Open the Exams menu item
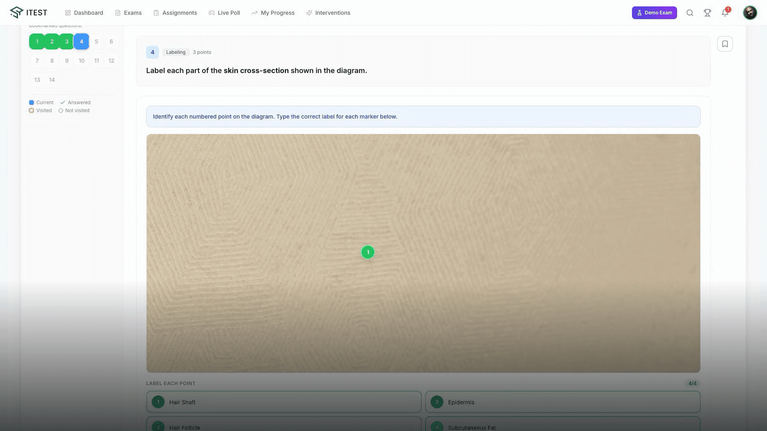Image resolution: width=767 pixels, height=431 pixels. pos(128,13)
